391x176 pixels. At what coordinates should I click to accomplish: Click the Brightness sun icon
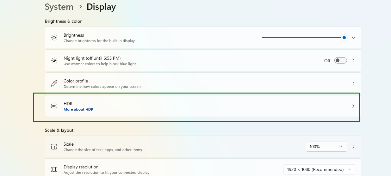click(x=54, y=38)
